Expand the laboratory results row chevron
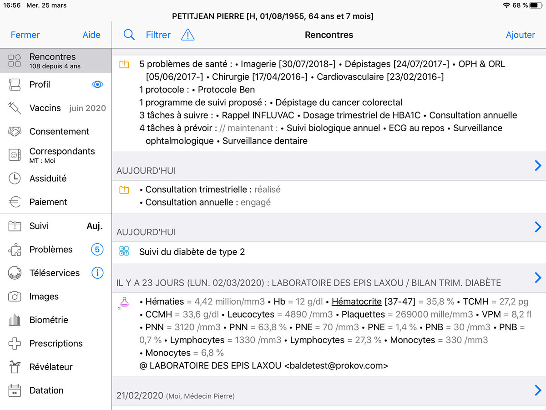This screenshot has height=410, width=546. [538, 277]
